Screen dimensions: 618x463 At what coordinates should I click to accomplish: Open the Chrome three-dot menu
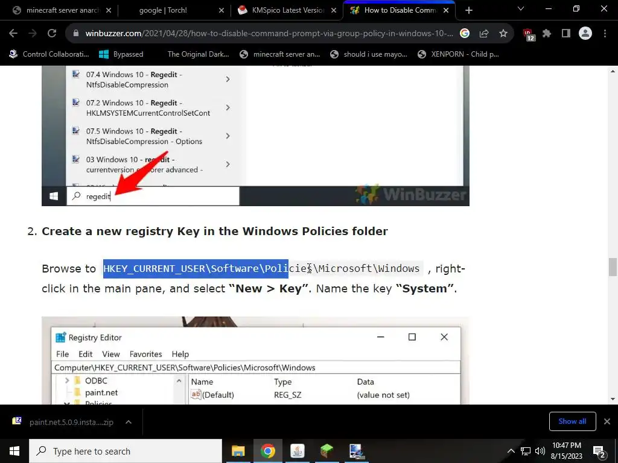605,34
